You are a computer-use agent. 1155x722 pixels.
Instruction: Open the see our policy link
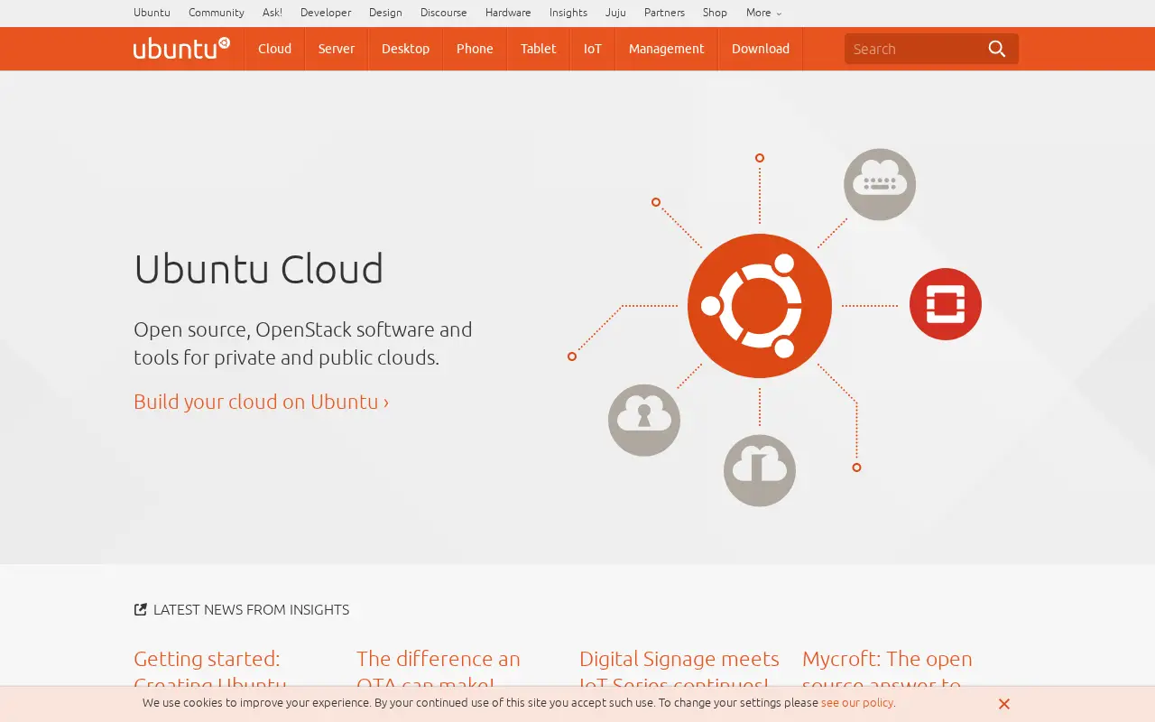tap(857, 702)
